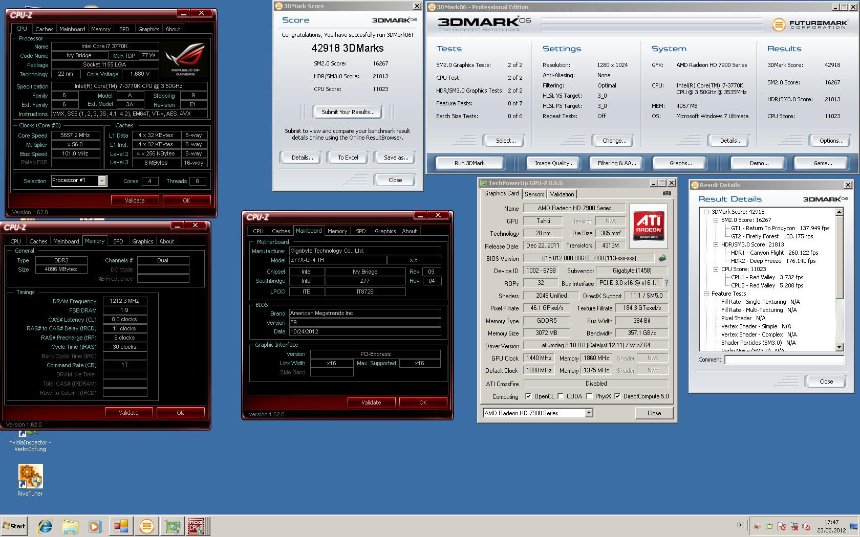
Task: Switch to ROG CPU-Z taskbar button
Action: point(197,526)
